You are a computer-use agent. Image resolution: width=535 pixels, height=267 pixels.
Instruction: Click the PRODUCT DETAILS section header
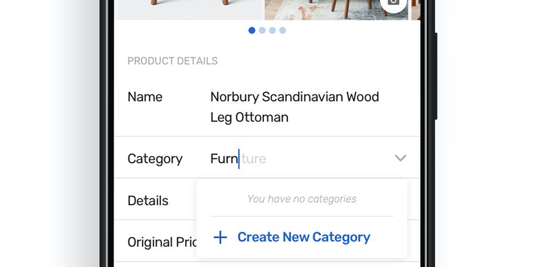coord(172,61)
